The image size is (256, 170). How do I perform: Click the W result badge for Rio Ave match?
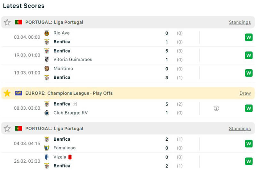click(249, 38)
